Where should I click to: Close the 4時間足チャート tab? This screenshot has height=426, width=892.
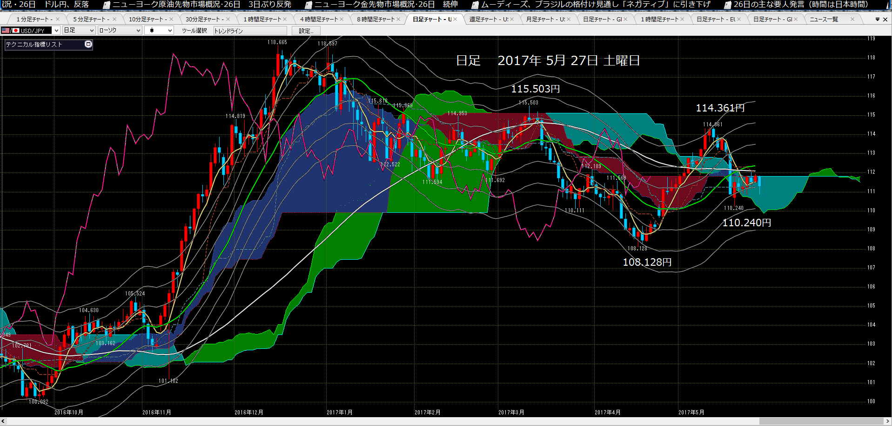(342, 19)
